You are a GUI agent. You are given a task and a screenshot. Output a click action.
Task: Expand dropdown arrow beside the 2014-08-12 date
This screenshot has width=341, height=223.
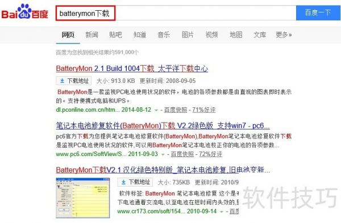click(156, 110)
